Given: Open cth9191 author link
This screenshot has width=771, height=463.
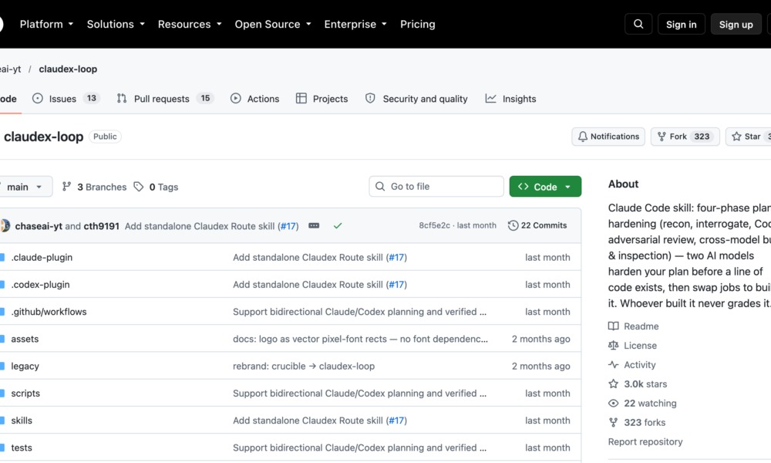Looking at the screenshot, I should click(101, 226).
